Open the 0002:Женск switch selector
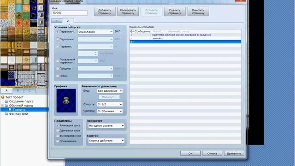295x166 pixels. point(95,32)
